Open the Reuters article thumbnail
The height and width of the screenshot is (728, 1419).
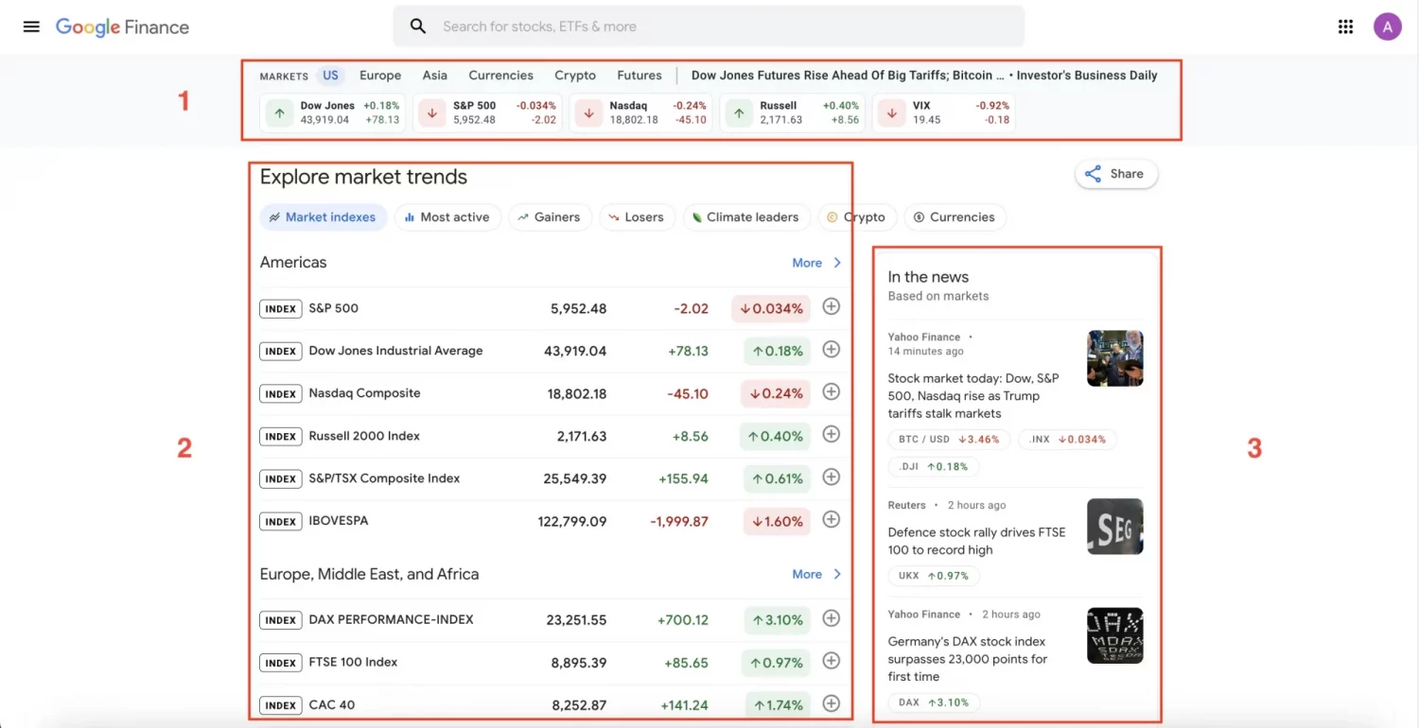coord(1115,527)
